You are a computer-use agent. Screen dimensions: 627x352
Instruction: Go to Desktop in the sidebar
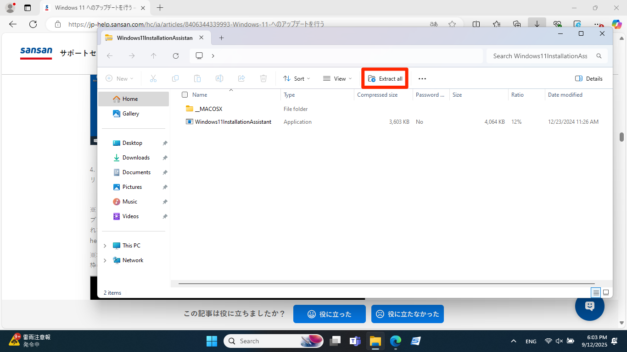tap(134, 143)
